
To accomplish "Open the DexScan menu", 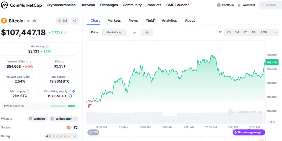I will coord(88,5).
